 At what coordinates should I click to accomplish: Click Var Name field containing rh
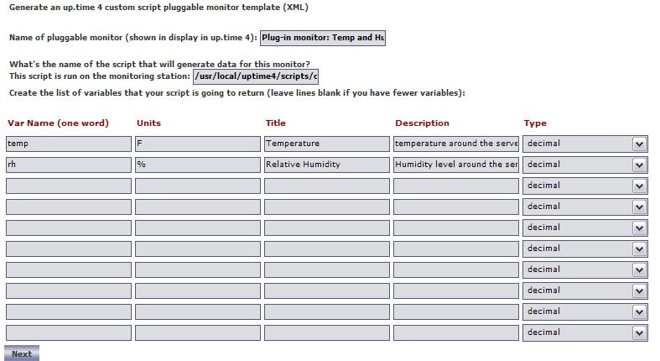pos(68,165)
